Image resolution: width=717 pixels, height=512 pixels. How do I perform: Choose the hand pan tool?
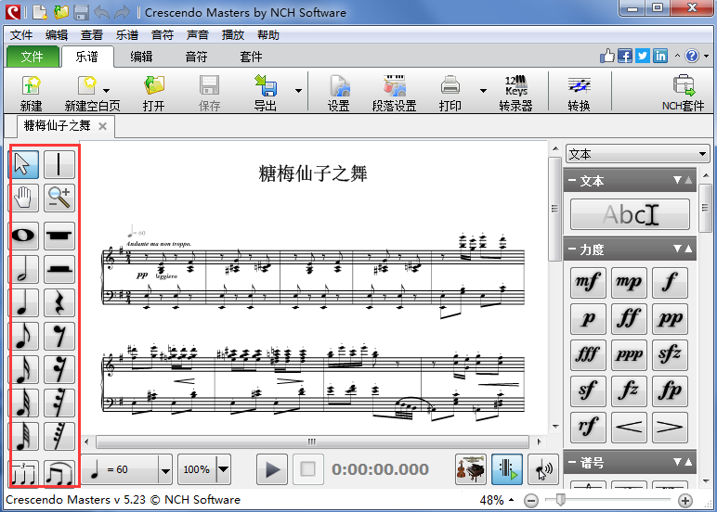[23, 198]
